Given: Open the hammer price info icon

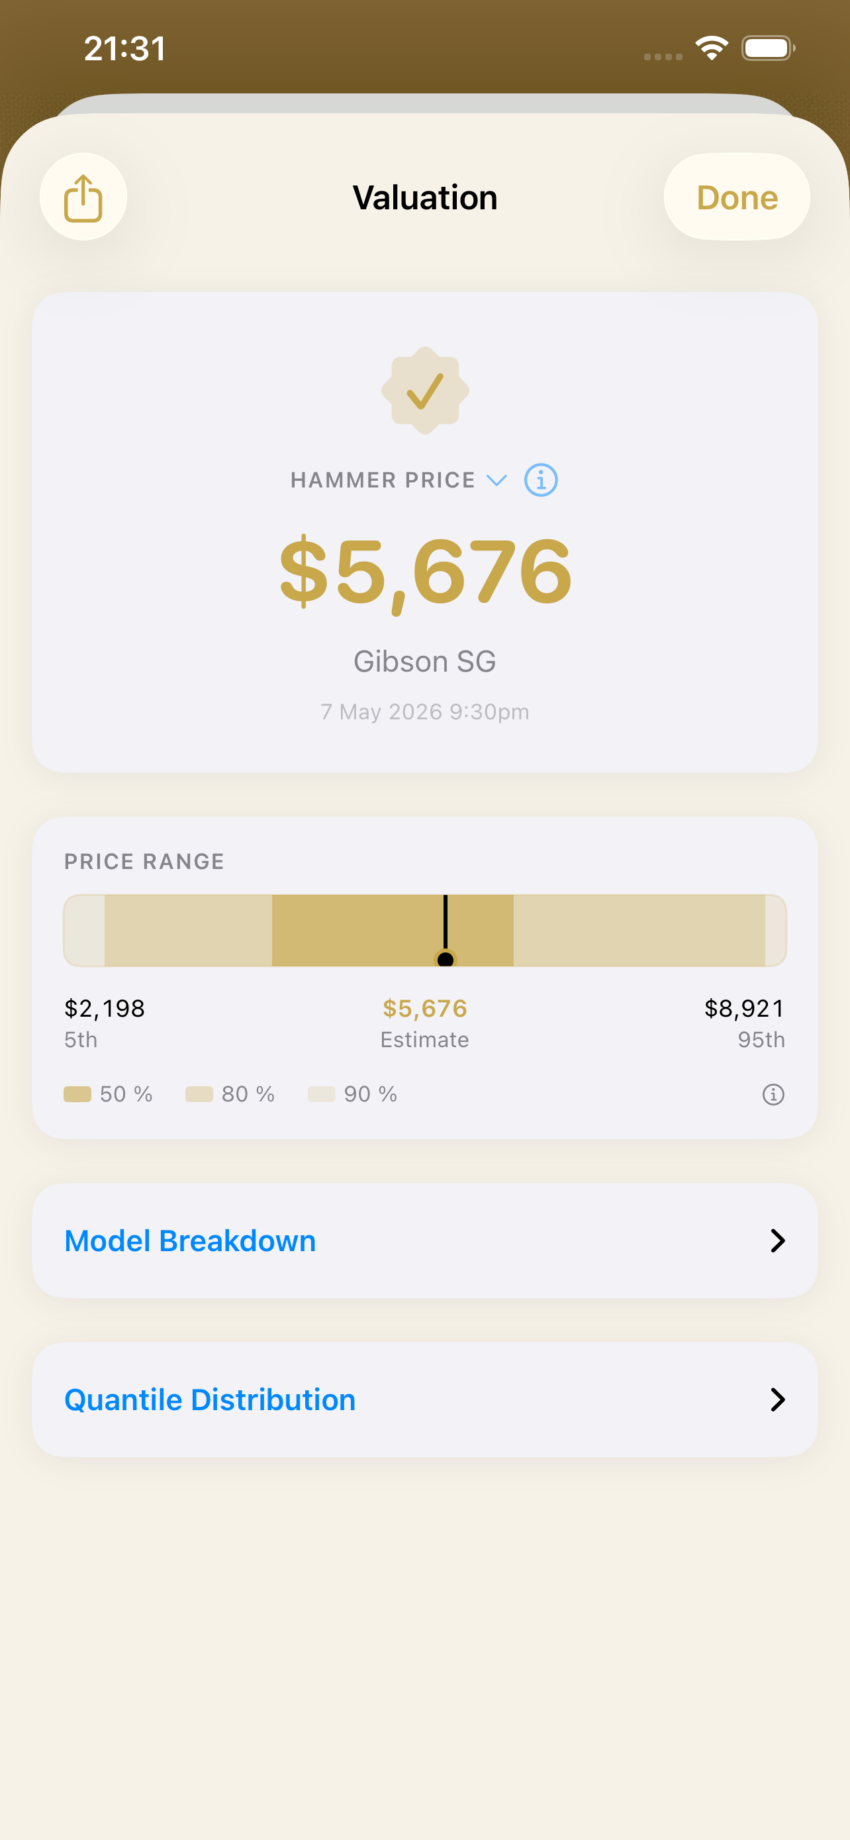Looking at the screenshot, I should tap(541, 480).
